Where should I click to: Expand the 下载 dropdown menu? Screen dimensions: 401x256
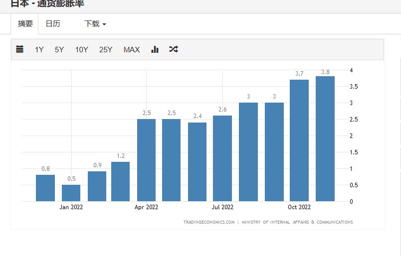(95, 24)
